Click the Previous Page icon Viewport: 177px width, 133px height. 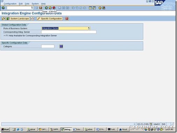coord(77,8)
